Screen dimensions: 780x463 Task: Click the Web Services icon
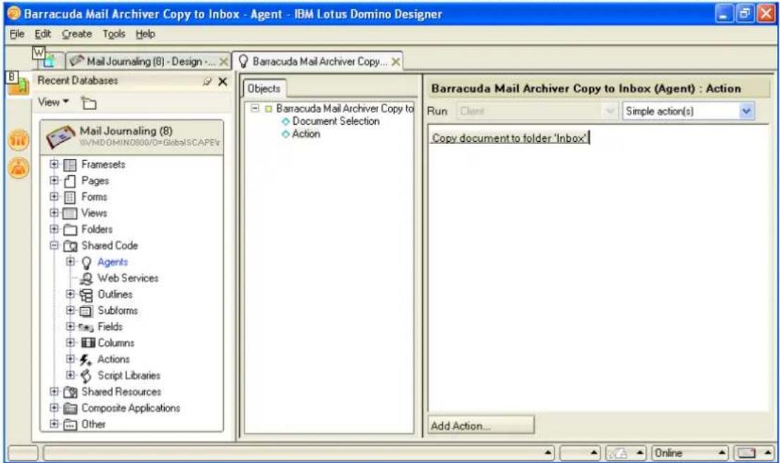click(x=87, y=278)
